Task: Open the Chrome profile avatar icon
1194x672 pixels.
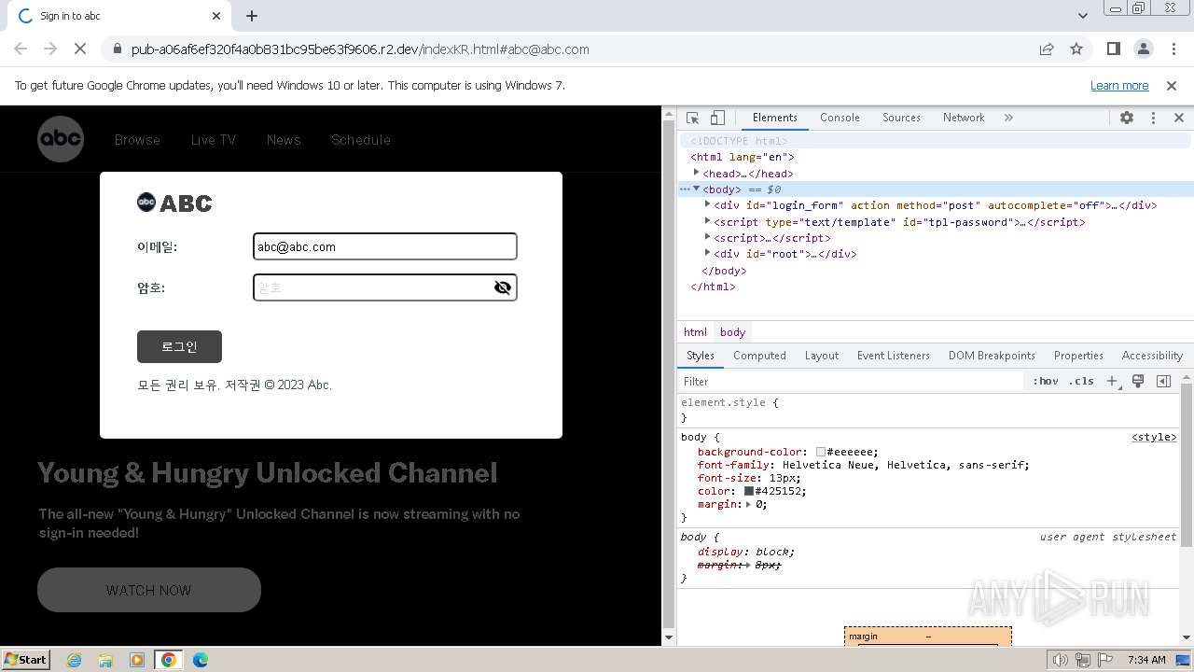Action: coord(1143,49)
